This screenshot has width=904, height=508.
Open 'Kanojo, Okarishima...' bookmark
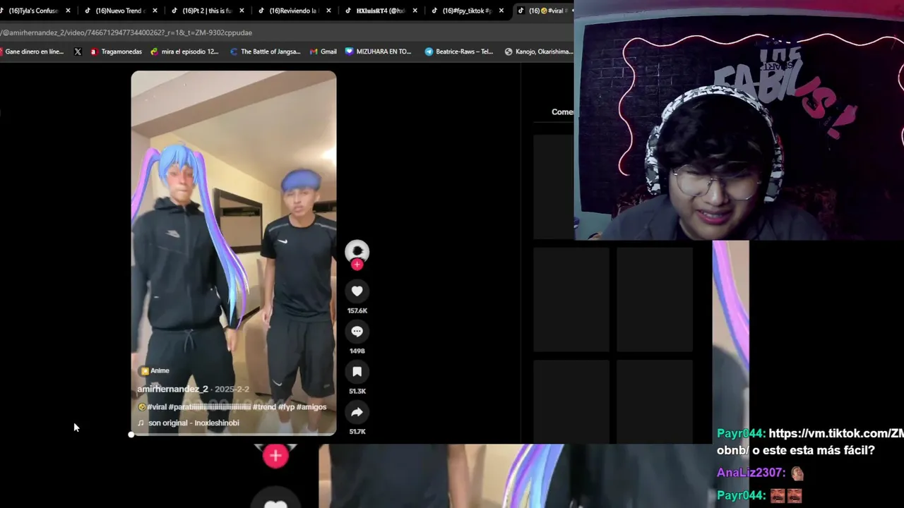539,52
